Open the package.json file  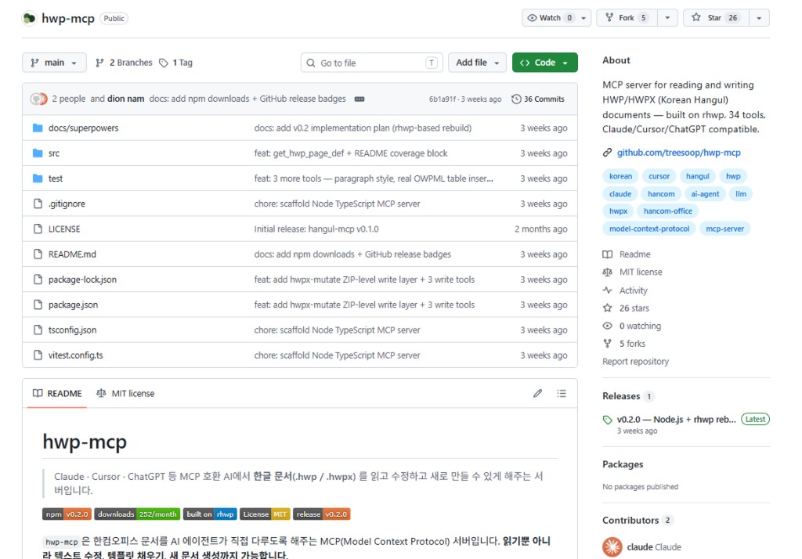click(73, 305)
